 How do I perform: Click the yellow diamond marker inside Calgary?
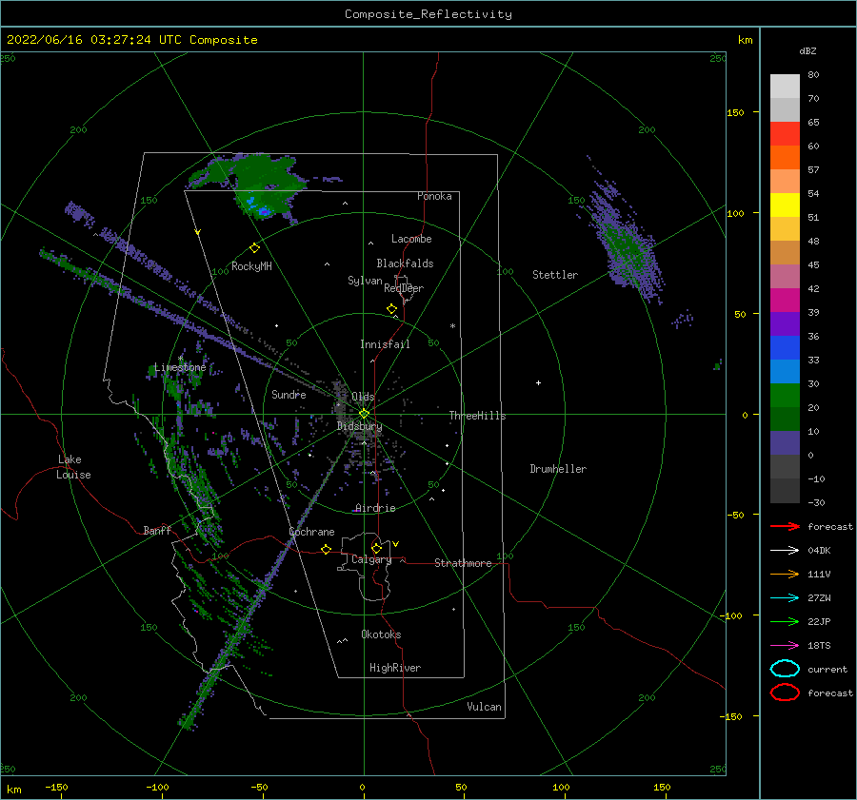tap(376, 548)
